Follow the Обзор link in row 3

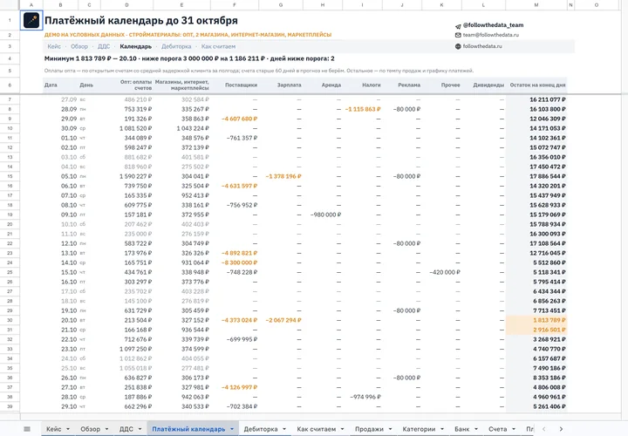pos(79,46)
